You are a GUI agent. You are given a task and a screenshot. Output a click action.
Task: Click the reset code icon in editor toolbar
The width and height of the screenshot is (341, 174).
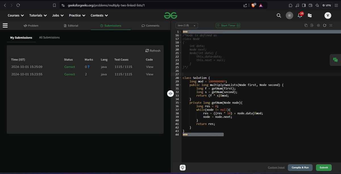click(x=325, y=26)
